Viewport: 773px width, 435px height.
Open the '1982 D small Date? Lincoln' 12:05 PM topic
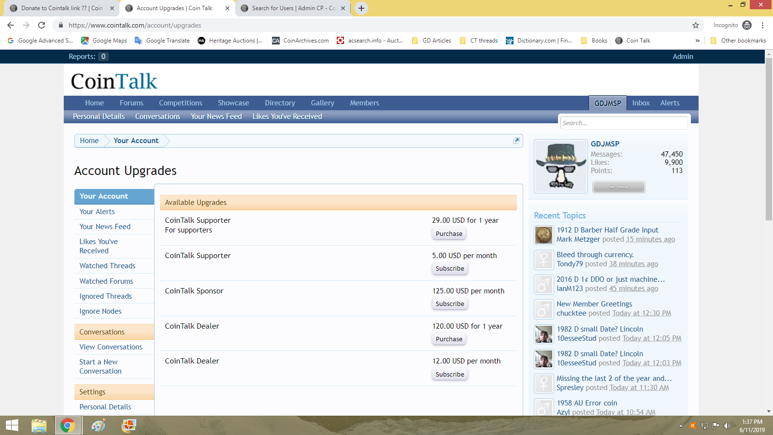[x=600, y=329]
